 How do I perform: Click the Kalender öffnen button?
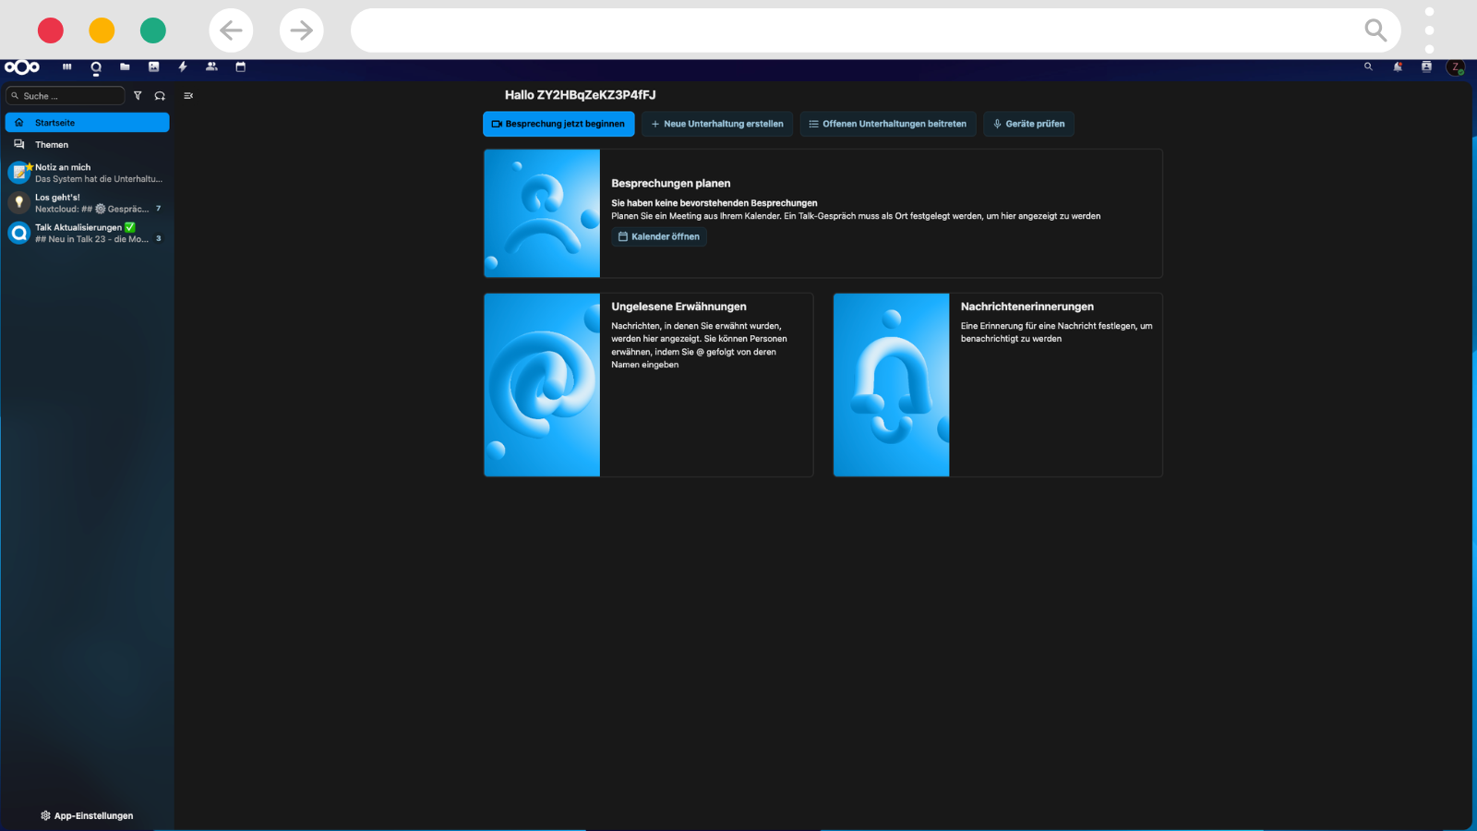tap(659, 236)
